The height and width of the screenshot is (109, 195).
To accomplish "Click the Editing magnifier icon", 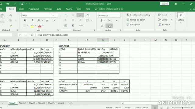I will (181, 15).
